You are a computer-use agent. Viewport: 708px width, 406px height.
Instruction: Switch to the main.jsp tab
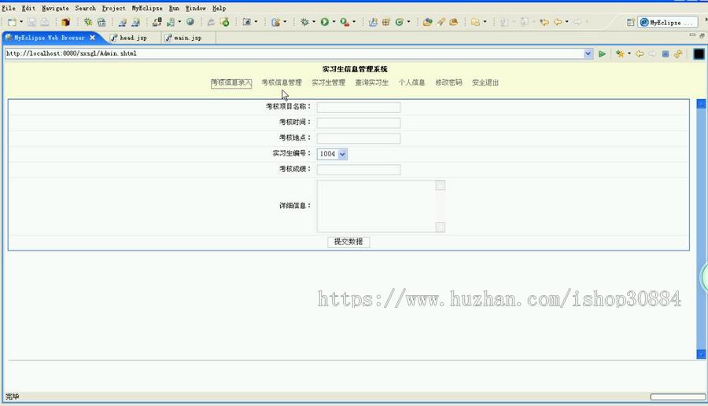tap(187, 38)
